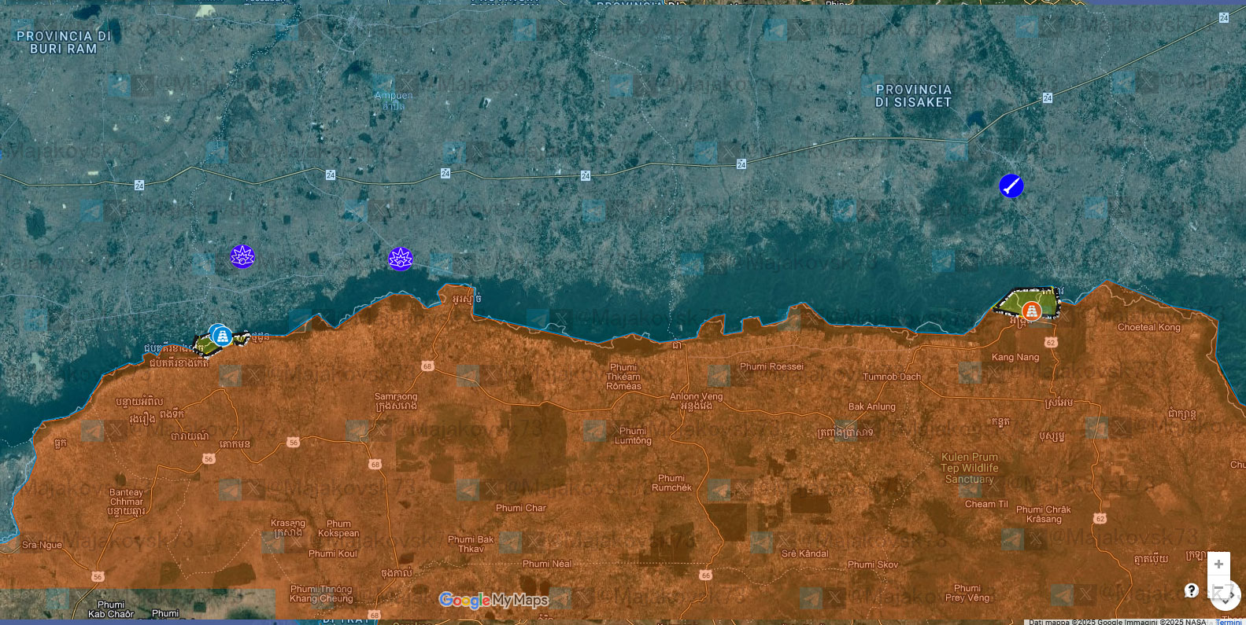
Task: Select the orange temple marker on green area
Action: pos(1031,311)
